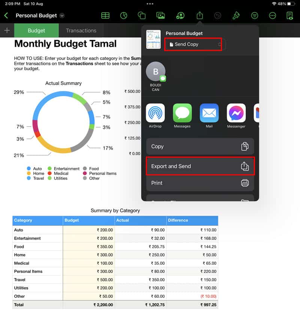Select the Category column header

coord(37,220)
